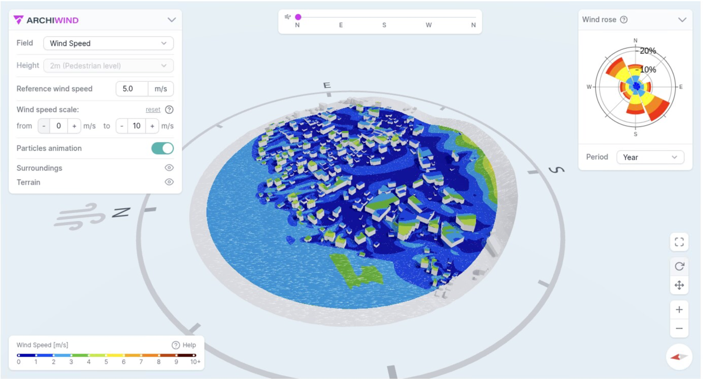Zoom out with the minus icon
This screenshot has height=379, width=703.
tap(679, 328)
